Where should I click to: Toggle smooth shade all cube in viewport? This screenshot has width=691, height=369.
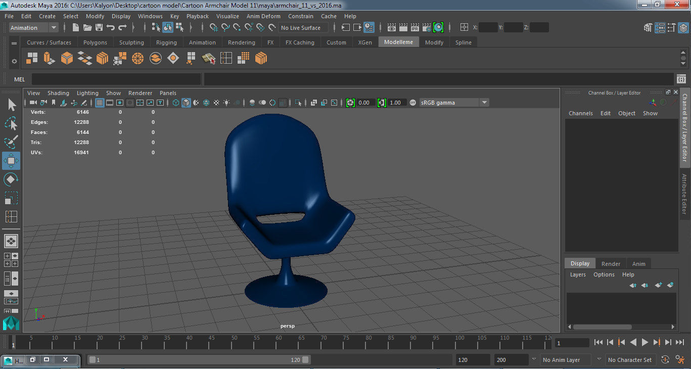click(x=186, y=103)
